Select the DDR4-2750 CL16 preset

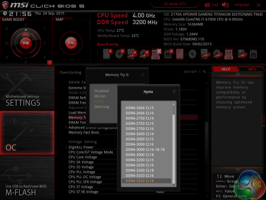coord(147,129)
